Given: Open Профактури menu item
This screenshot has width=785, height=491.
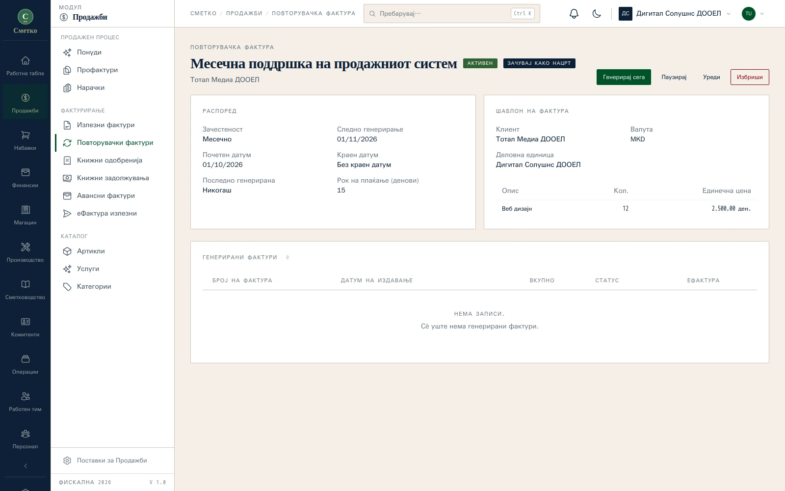Looking at the screenshot, I should click(x=112, y=70).
